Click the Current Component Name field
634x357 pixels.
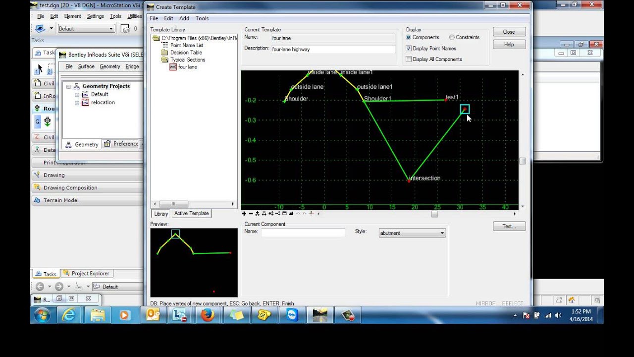[x=303, y=233]
